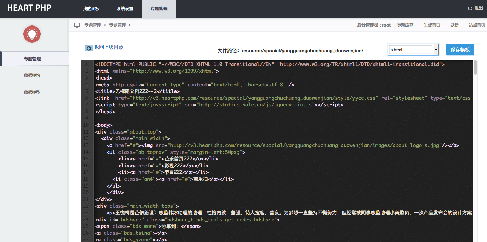Screen dimensions: 487x242
Task: Click the a.html filename input field
Action: pos(410,50)
